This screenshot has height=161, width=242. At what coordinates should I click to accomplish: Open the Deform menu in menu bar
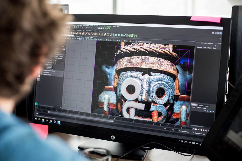pos(101,26)
